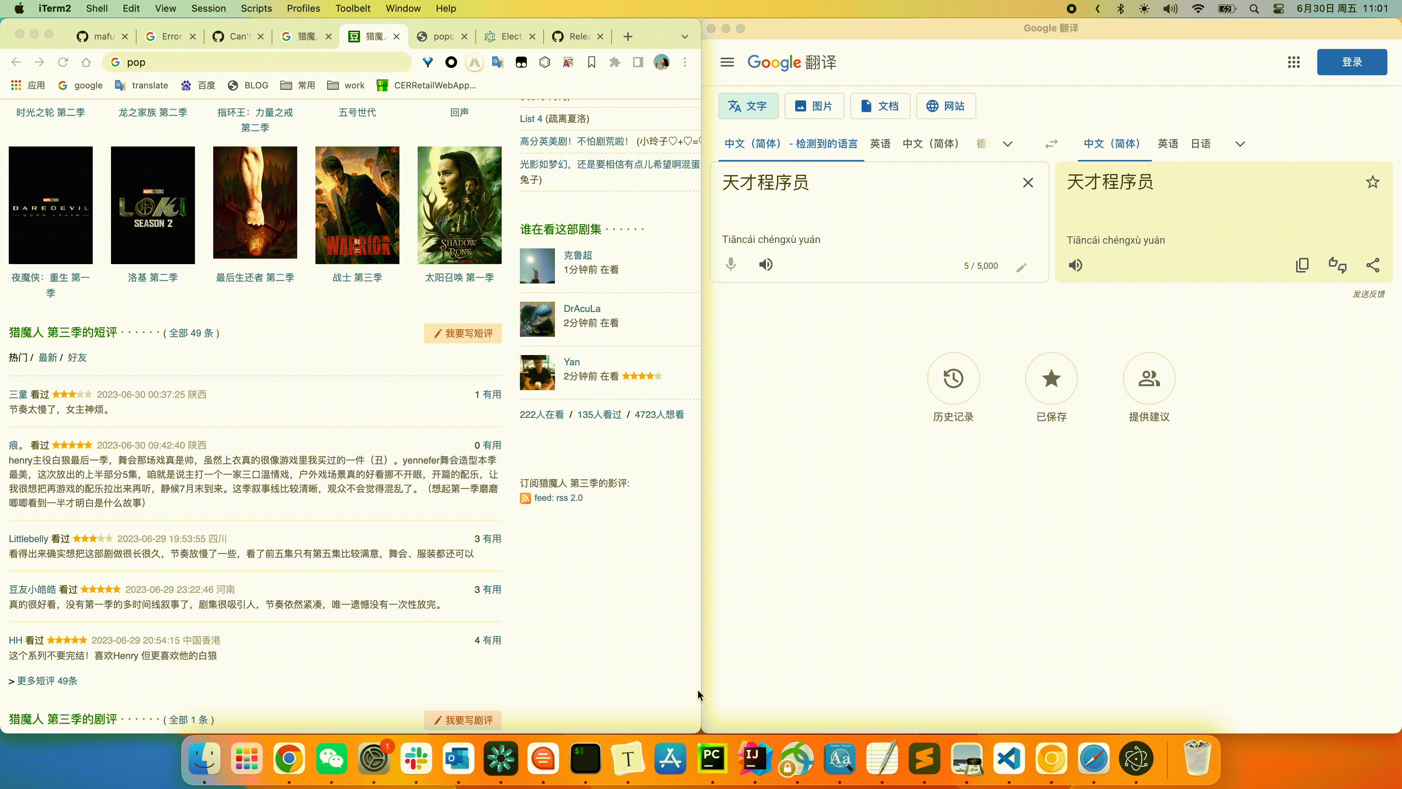This screenshot has width=1402, height=789.
Task: Expand more source language options
Action: (x=1007, y=144)
